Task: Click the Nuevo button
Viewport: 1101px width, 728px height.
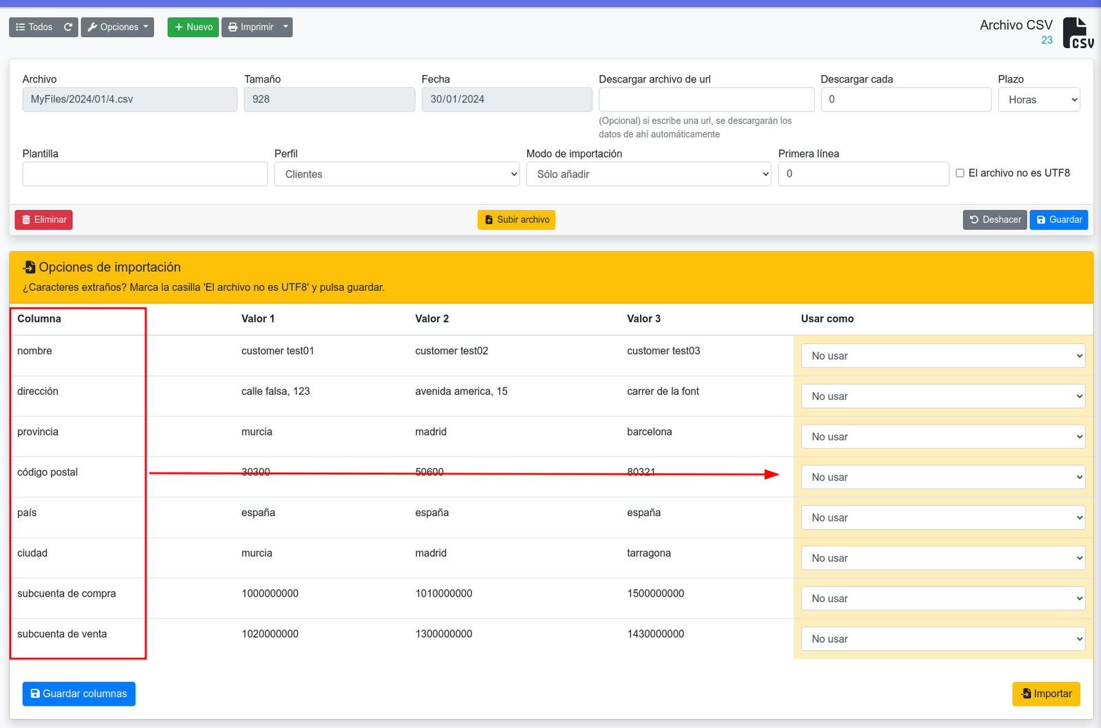Action: click(193, 27)
